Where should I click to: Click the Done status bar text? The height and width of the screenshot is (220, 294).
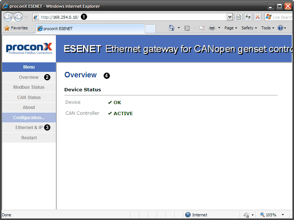(7, 215)
